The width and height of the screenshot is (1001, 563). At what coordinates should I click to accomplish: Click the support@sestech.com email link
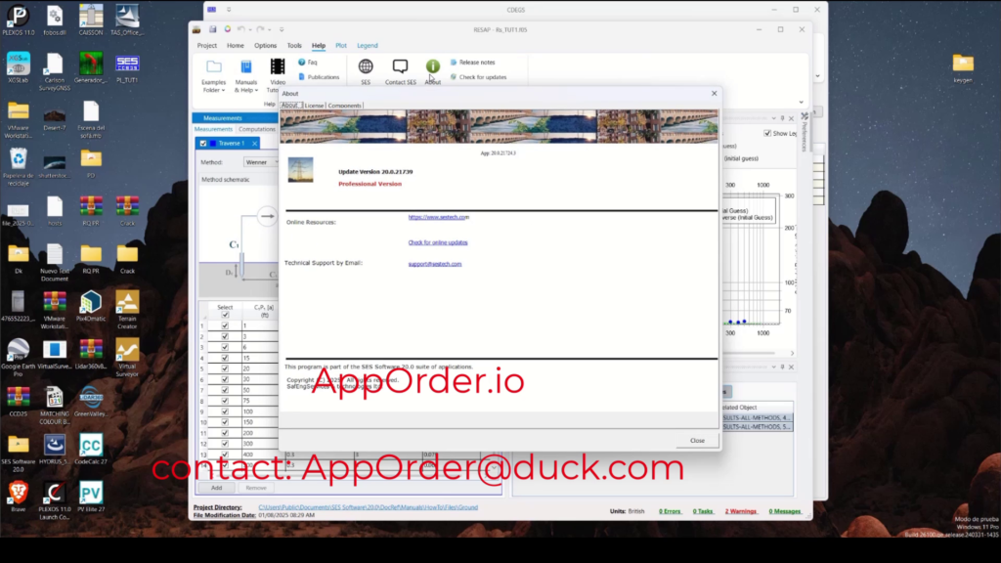pos(435,264)
